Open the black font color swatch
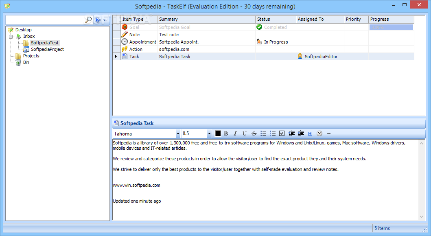Image resolution: width=431 pixels, height=236 pixels. [218, 133]
